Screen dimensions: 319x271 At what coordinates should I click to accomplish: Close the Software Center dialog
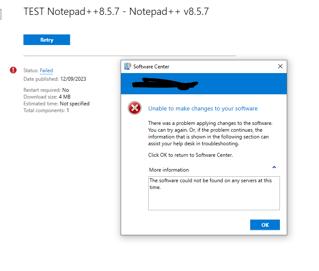280,66
